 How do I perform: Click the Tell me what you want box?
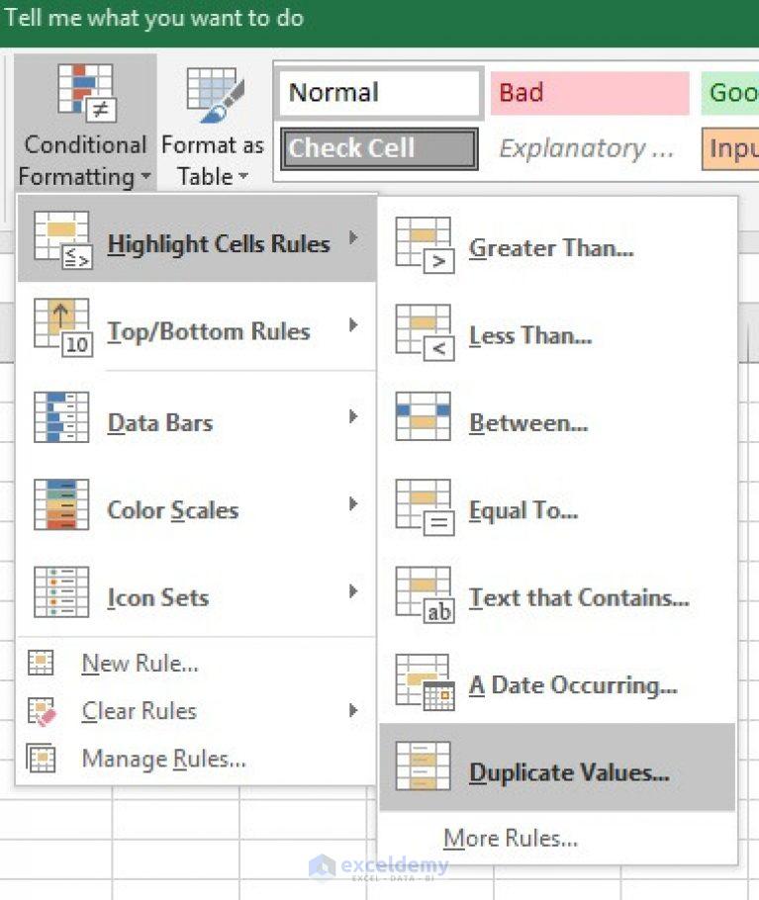coord(153,19)
